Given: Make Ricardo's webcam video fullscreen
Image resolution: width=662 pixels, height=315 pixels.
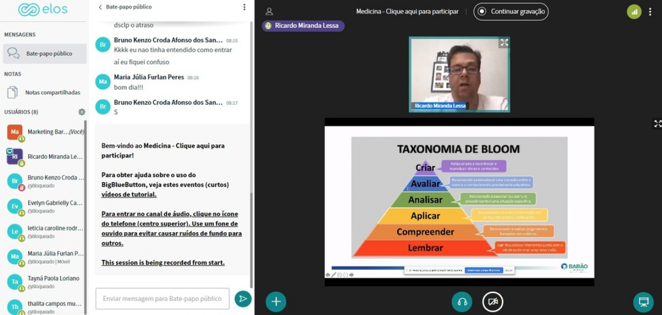Looking at the screenshot, I should point(504,42).
